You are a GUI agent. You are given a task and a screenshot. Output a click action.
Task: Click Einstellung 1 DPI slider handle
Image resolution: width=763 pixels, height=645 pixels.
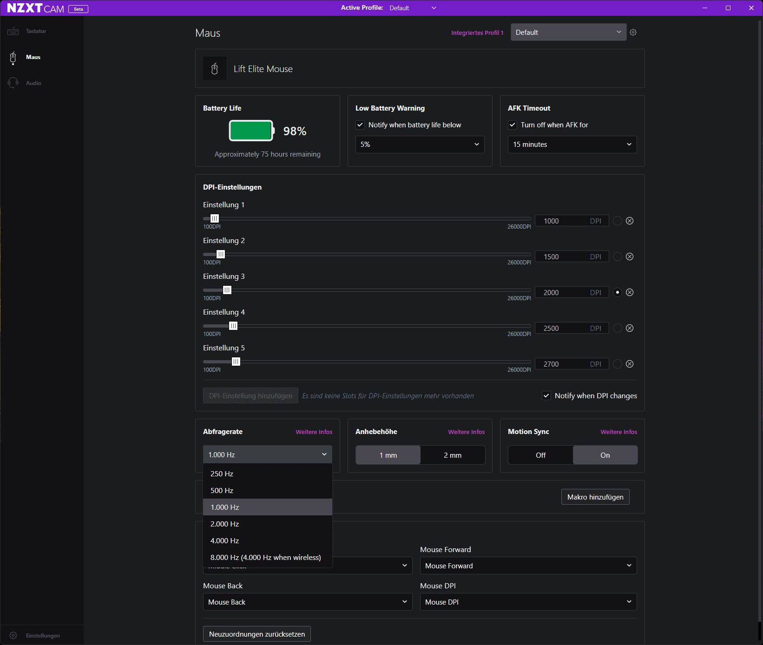pos(215,218)
